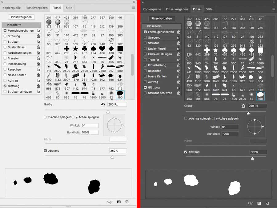Image resolution: width=277 pixels, height=208 pixels.
Task: Open Stile tab in light panel
Action: tap(69, 8)
